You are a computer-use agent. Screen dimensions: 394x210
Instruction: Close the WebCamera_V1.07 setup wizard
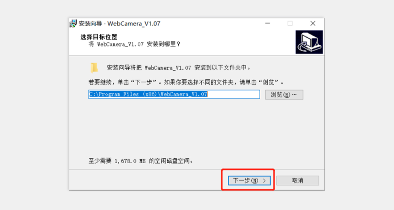pos(313,24)
